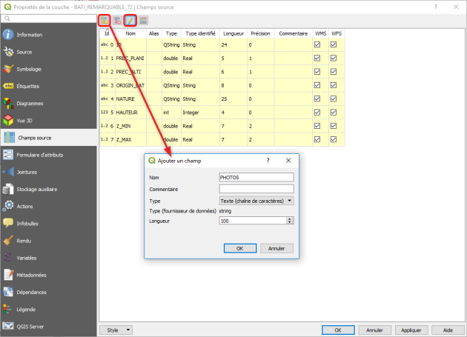Open the Métadonnées section

pyautogui.click(x=48, y=275)
